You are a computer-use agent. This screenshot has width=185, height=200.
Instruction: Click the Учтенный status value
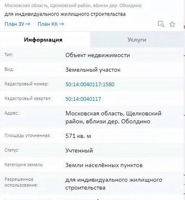tap(79, 150)
